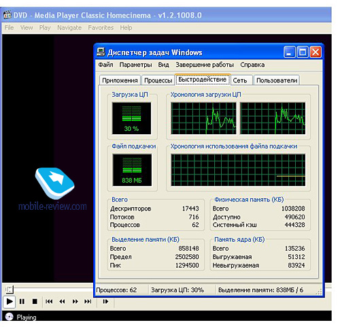Click the Task Manager title bar icon
This screenshot has height=327, width=340.
coord(101,52)
